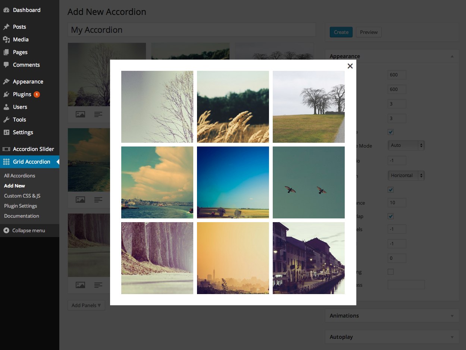Open the Add New submenu link
This screenshot has width=466, height=350.
point(15,186)
